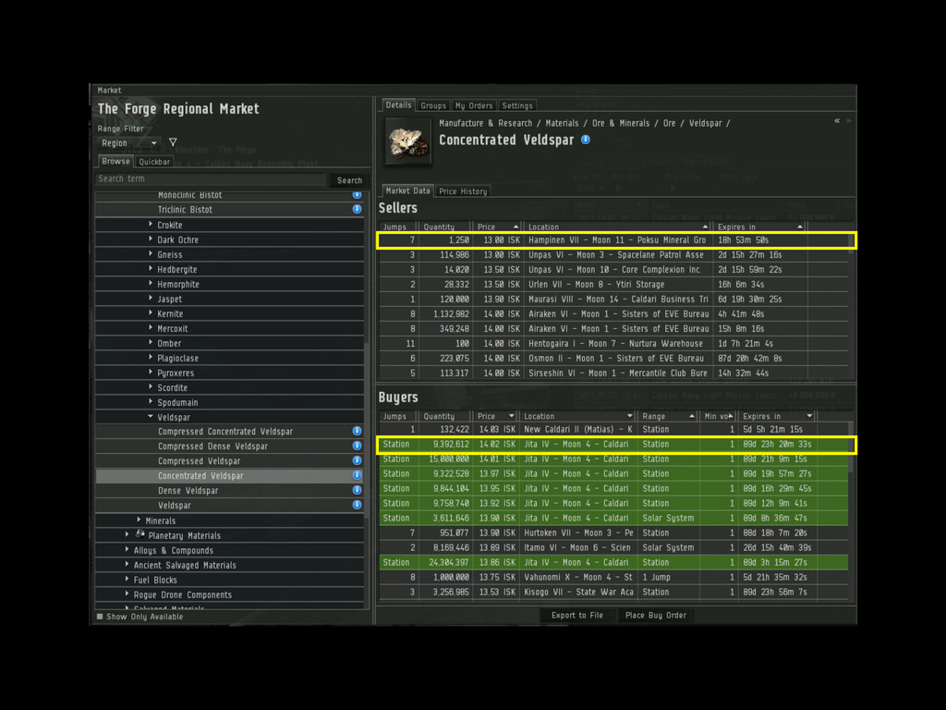This screenshot has width=946, height=710.
Task: Expand Rogue Drone Components category
Action: (127, 594)
